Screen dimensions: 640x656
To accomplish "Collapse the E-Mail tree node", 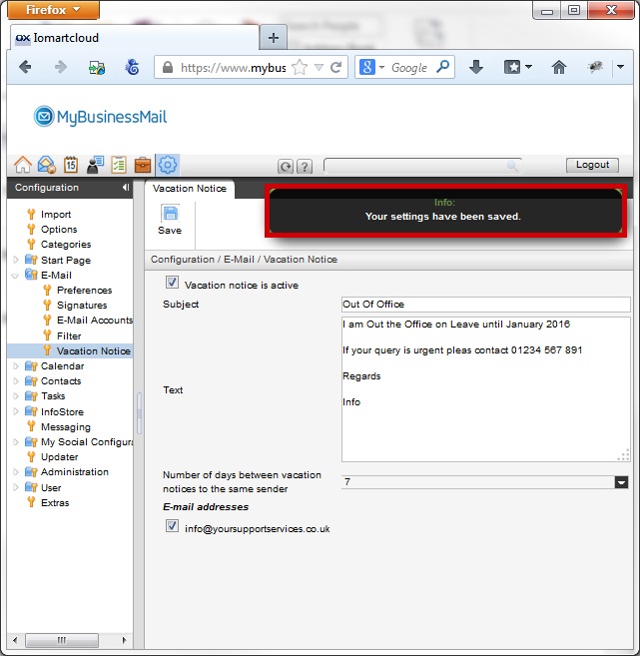I will point(15,275).
